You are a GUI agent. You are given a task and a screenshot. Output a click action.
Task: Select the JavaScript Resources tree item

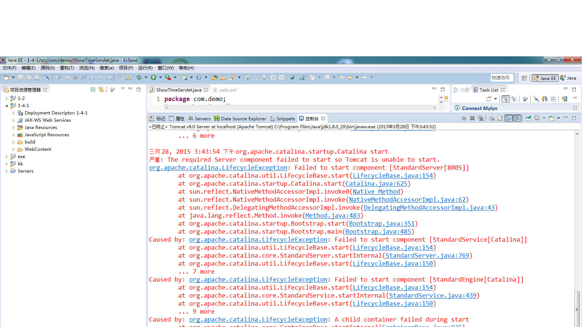coord(43,135)
